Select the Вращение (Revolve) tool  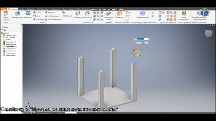tap(28, 15)
